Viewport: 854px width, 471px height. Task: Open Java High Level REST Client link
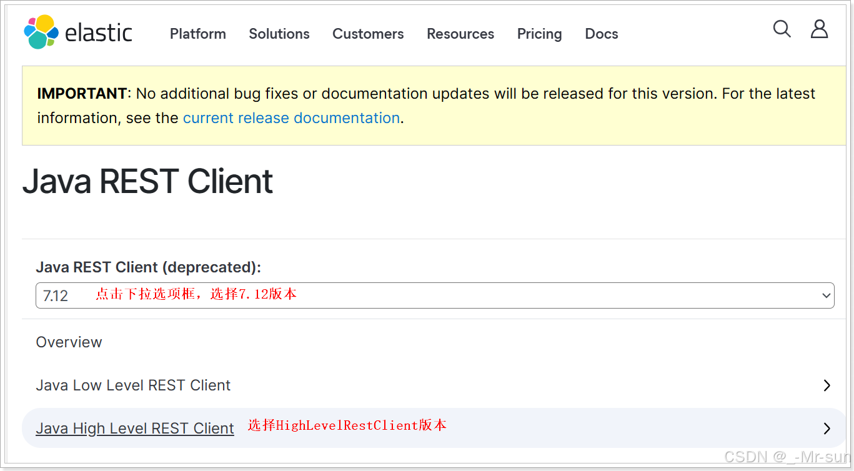tap(135, 429)
